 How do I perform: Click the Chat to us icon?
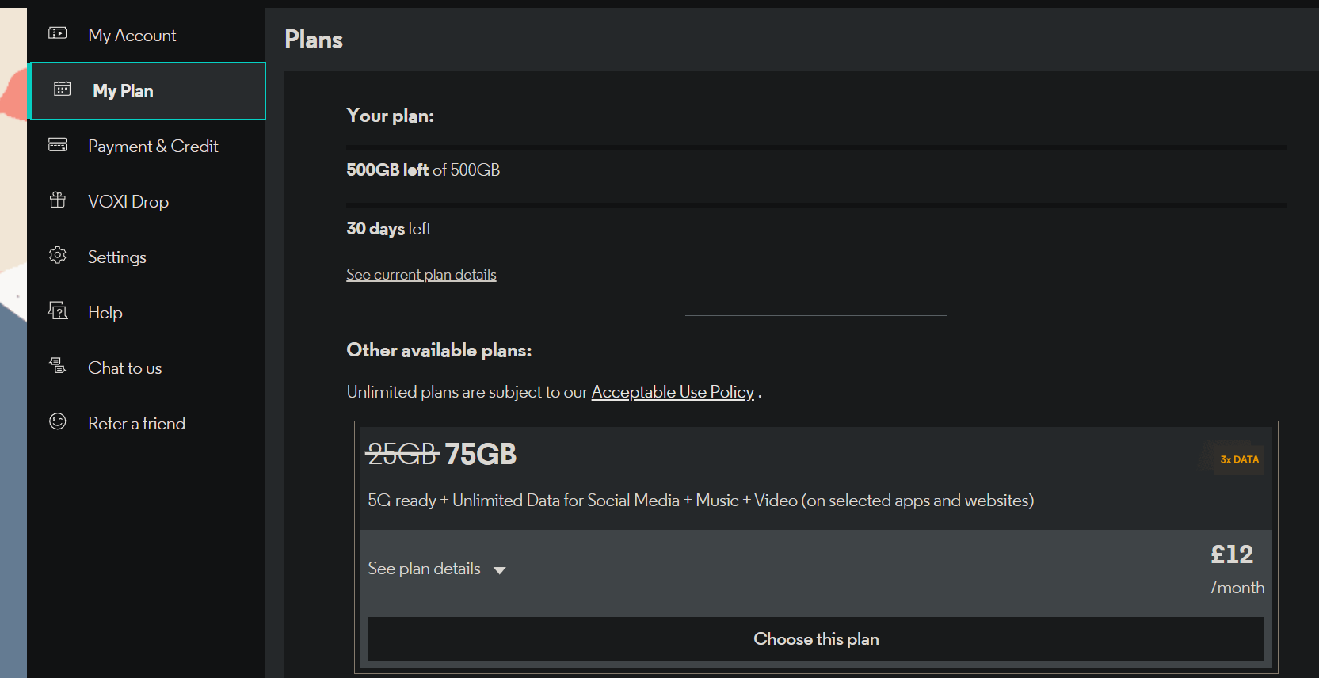(x=58, y=366)
